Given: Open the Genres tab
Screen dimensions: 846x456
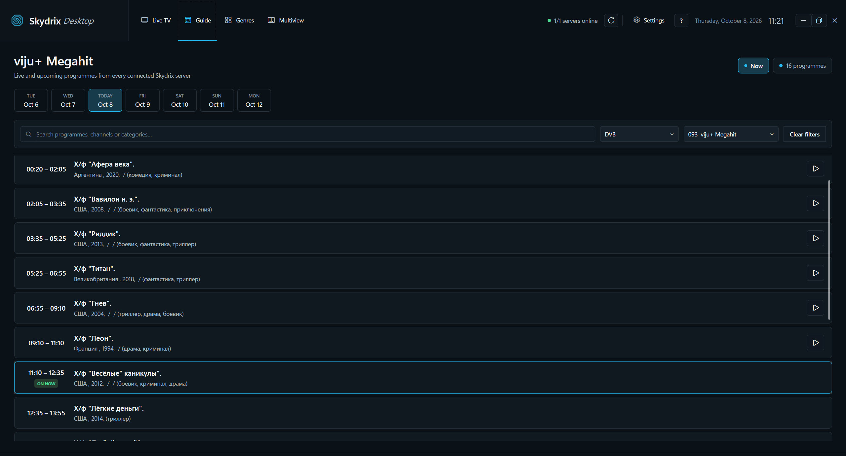Looking at the screenshot, I should click(239, 20).
